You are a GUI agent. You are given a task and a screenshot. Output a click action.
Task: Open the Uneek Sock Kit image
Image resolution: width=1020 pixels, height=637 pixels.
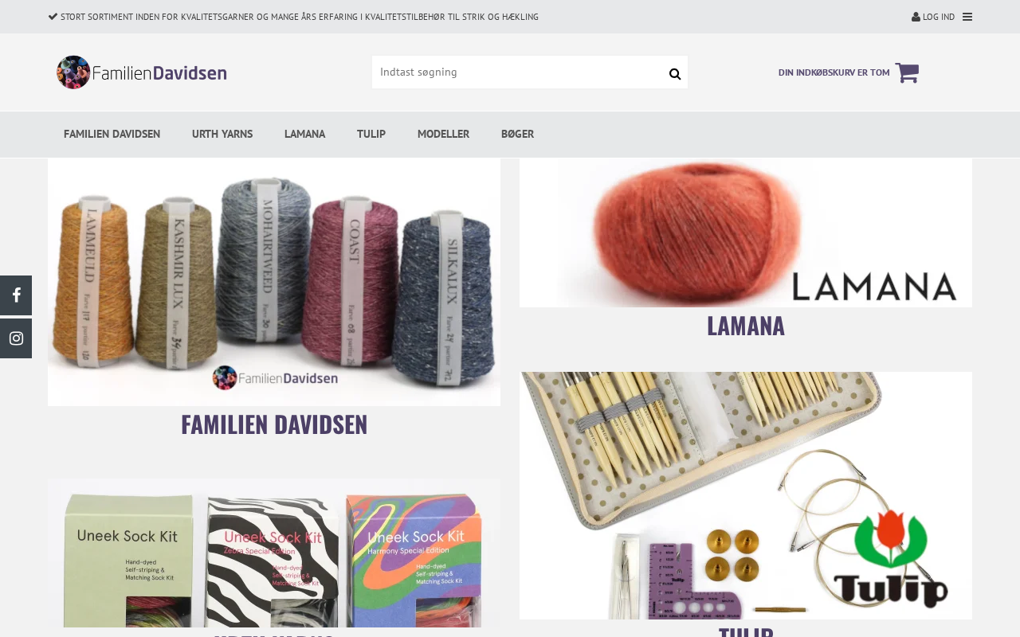pyautogui.click(x=274, y=553)
